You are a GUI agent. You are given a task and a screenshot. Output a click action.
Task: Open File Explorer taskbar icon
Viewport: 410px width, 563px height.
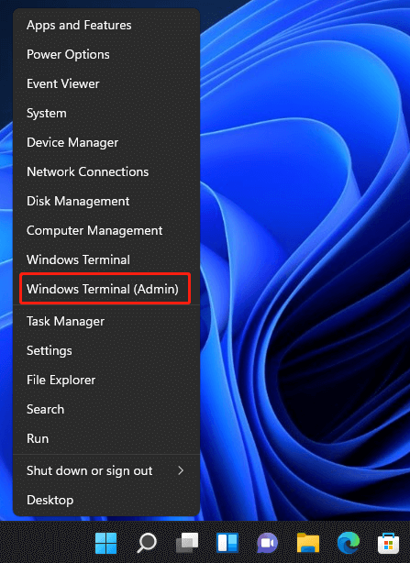[x=308, y=543]
